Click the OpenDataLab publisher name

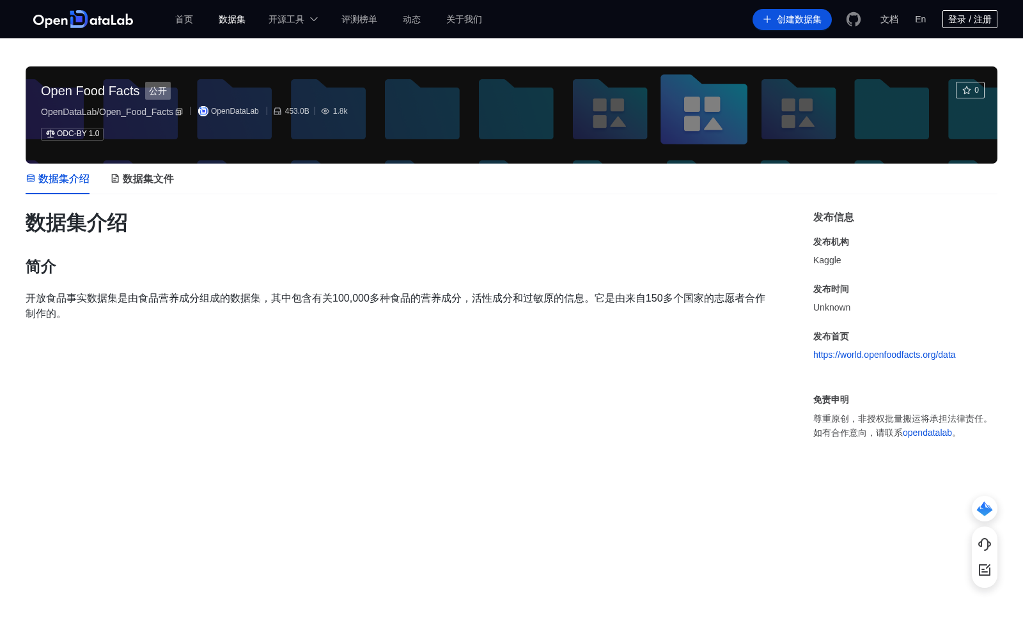(235, 111)
